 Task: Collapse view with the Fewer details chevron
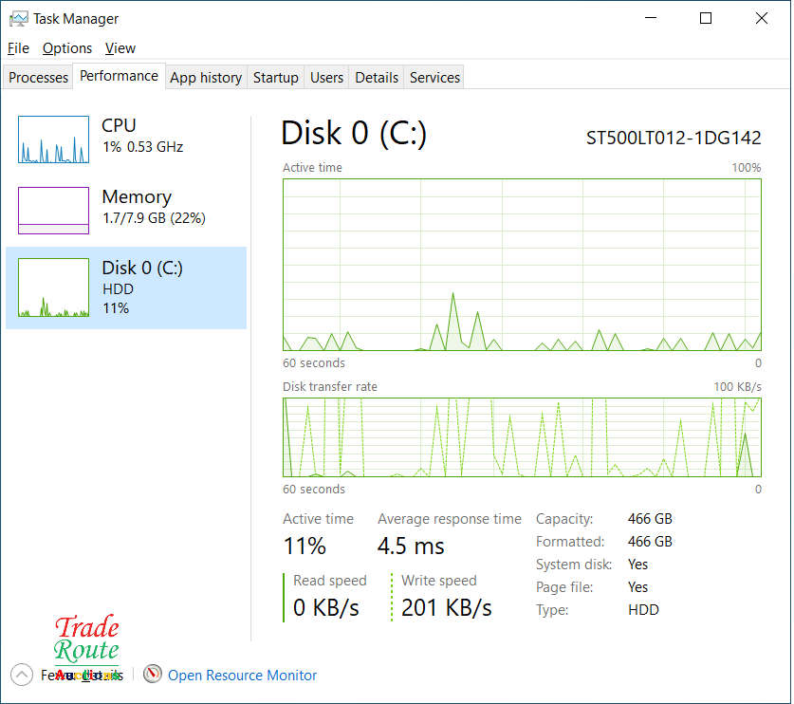(x=21, y=675)
